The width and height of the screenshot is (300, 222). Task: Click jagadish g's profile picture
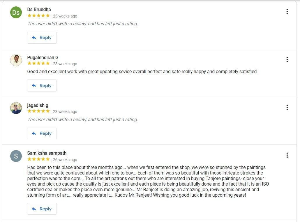click(16, 108)
